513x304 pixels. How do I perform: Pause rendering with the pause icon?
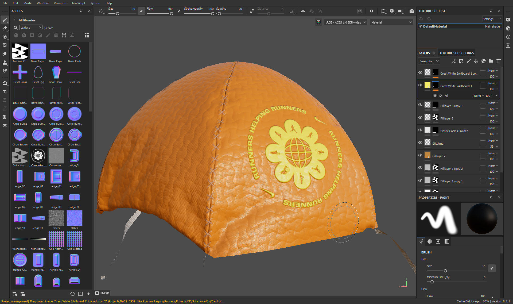371,11
